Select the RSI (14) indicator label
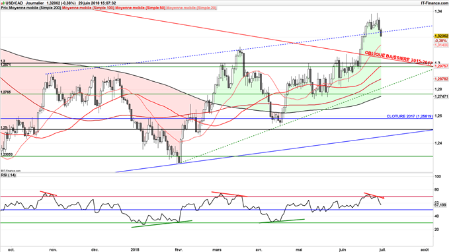This screenshot has width=449, height=252. [x=9, y=175]
